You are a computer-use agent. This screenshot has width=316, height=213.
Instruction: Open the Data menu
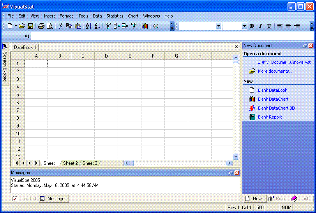97,16
